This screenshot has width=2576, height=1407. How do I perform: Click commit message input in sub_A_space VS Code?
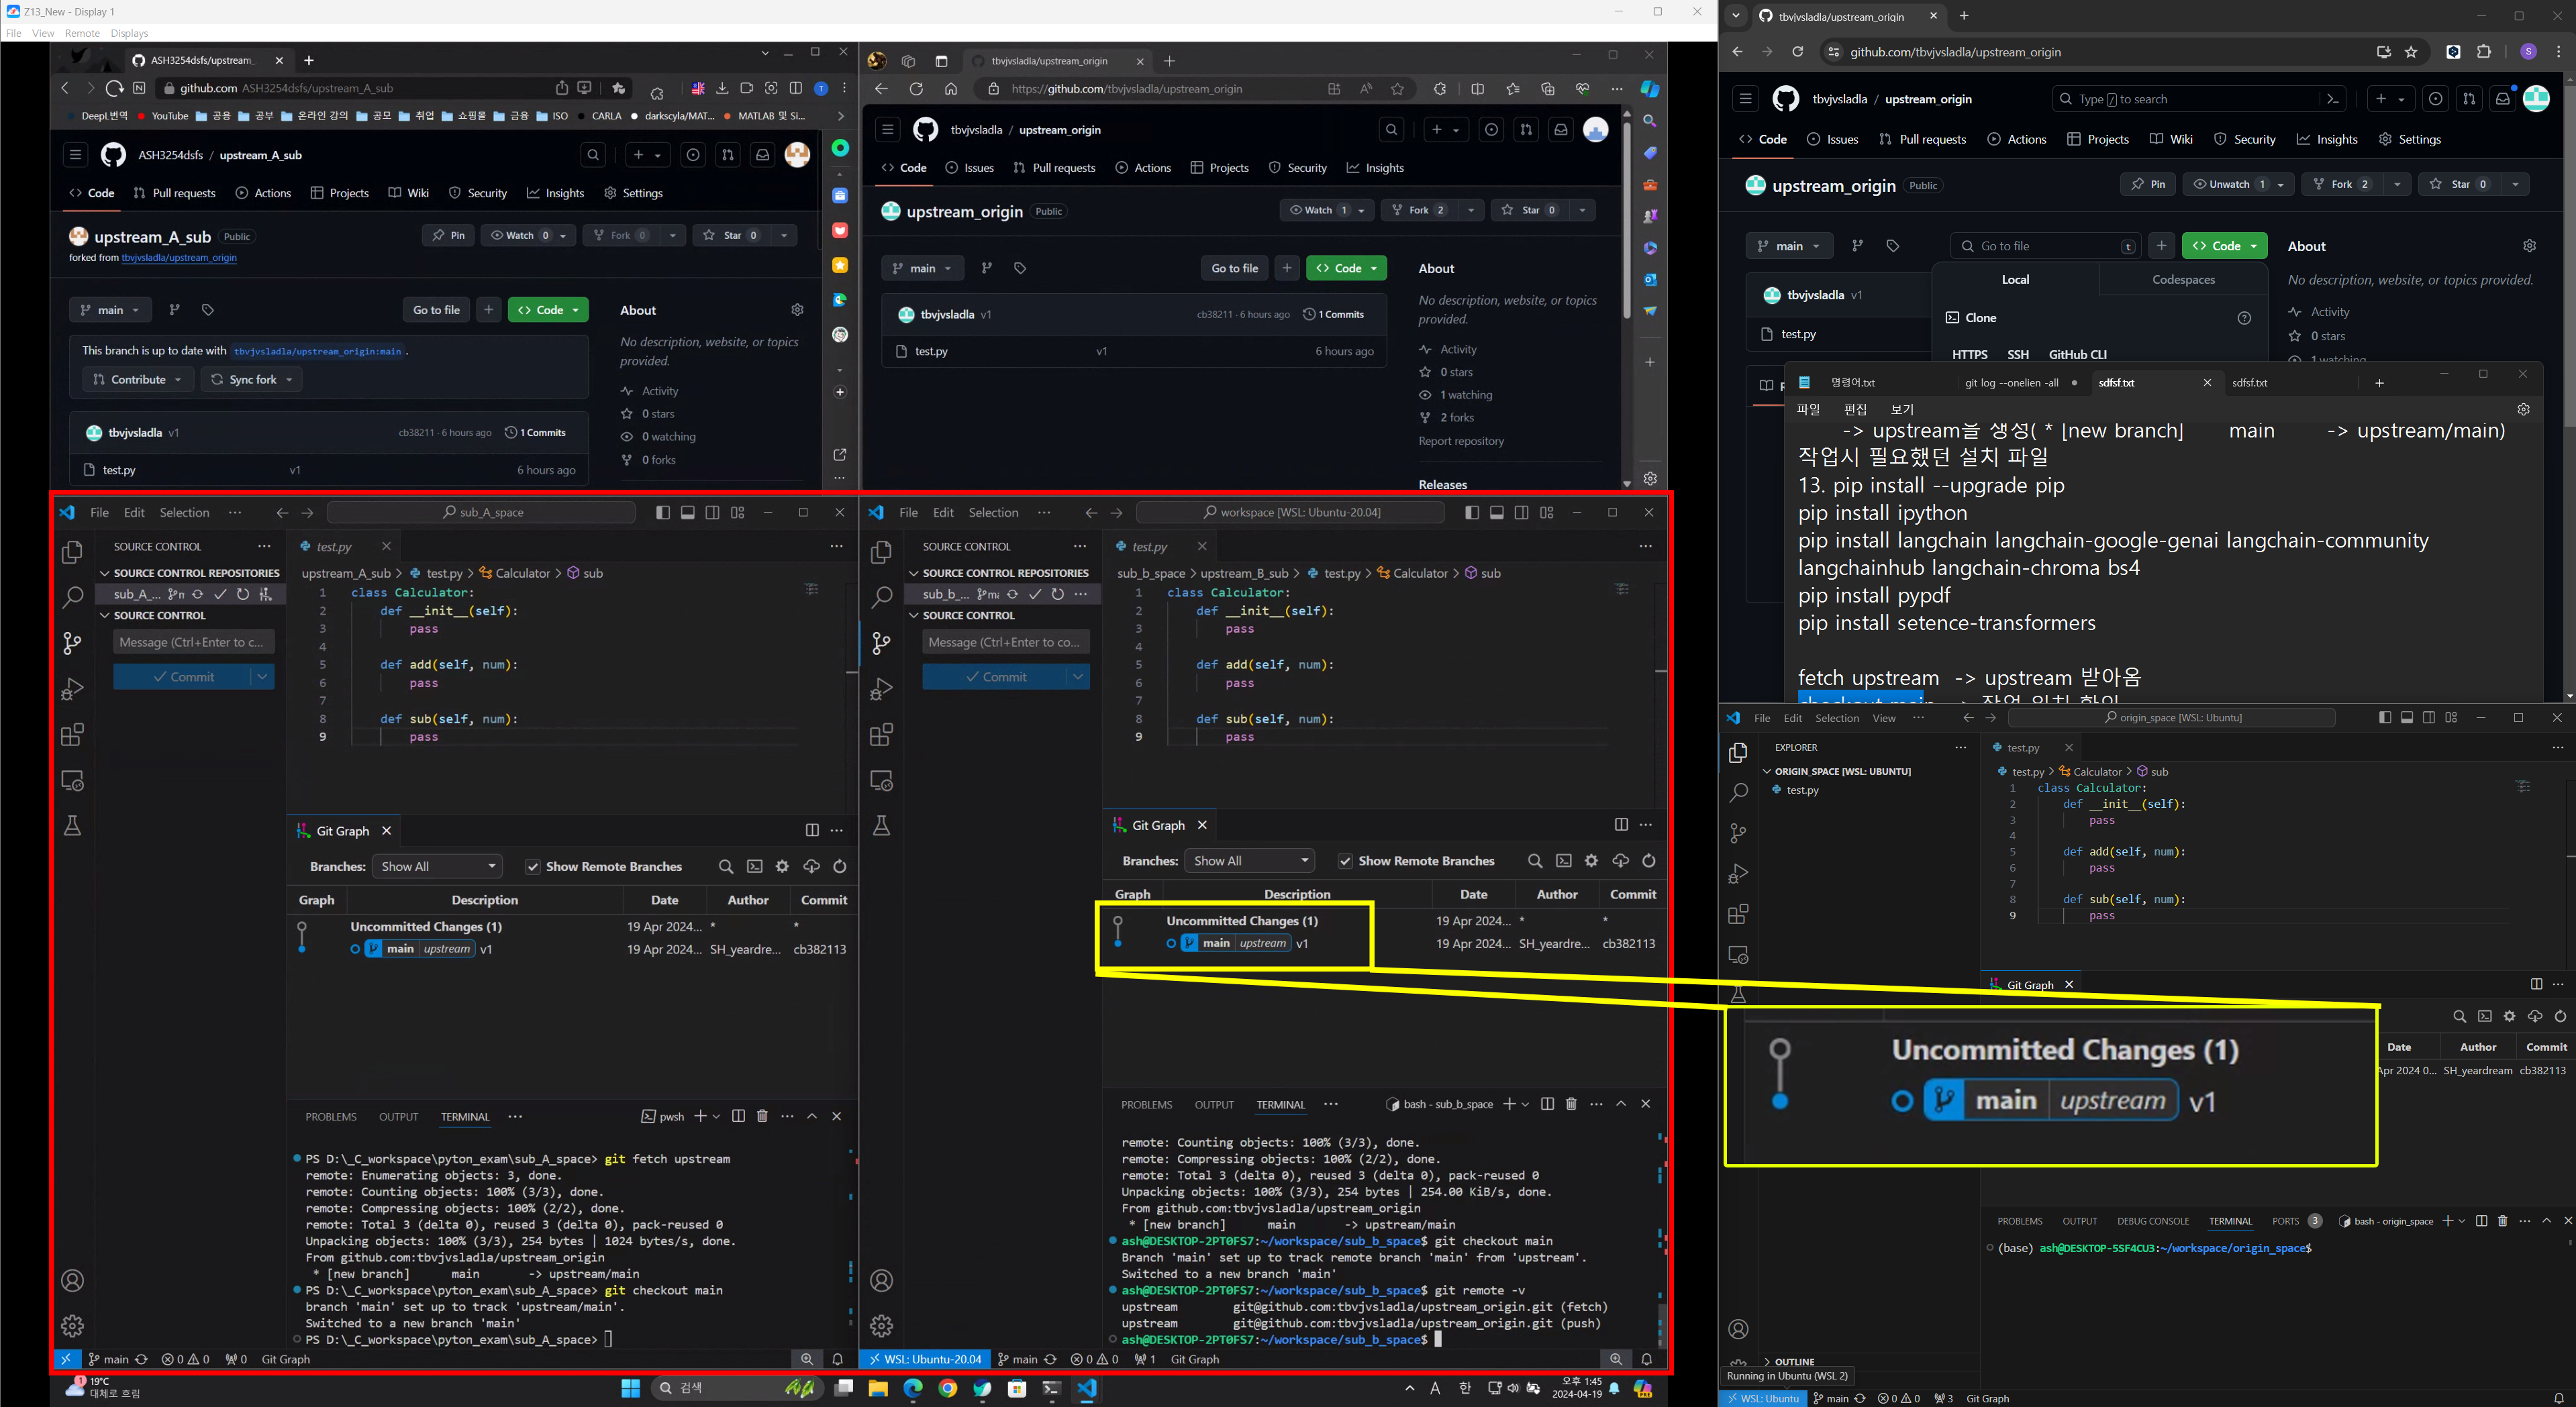(194, 642)
